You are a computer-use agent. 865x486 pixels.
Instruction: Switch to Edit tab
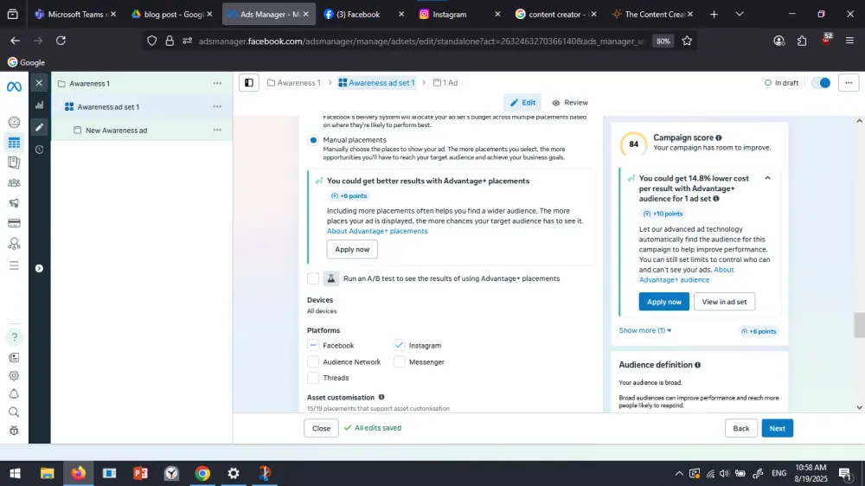click(x=522, y=103)
